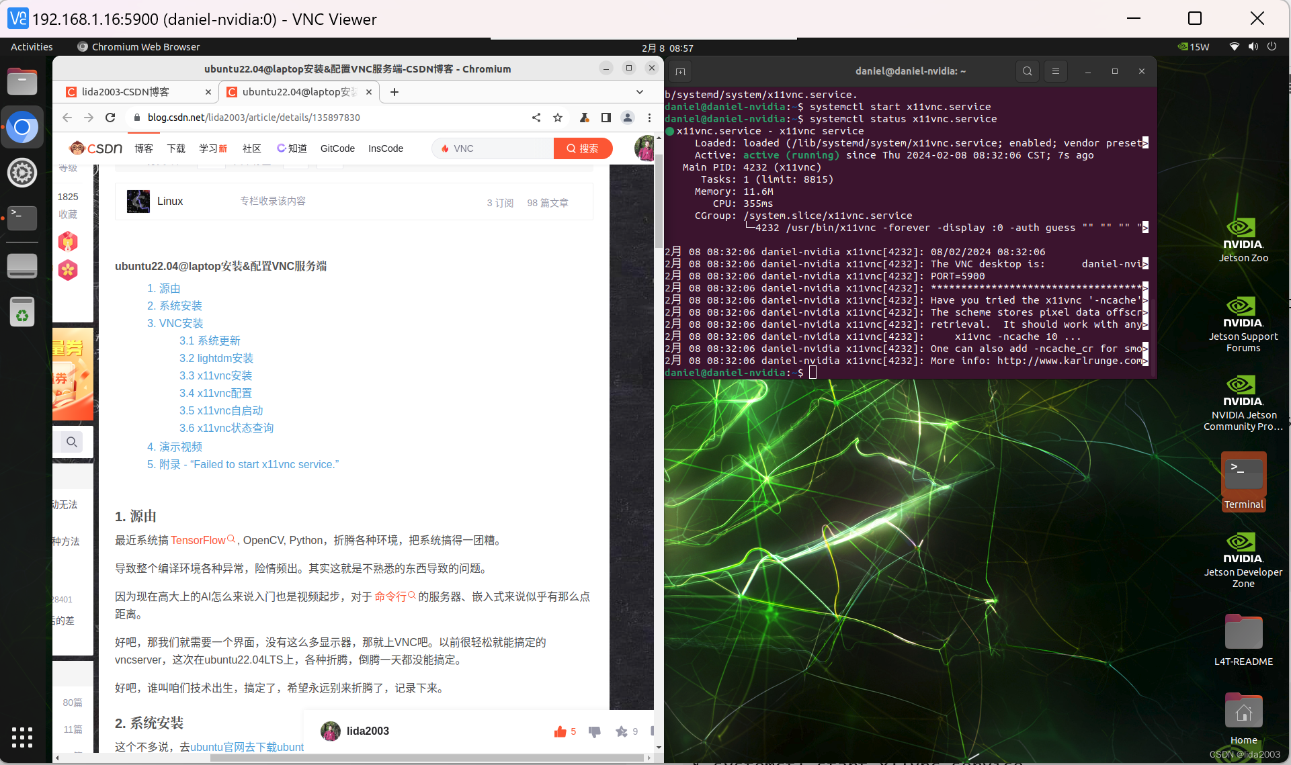The height and width of the screenshot is (765, 1291).
Task: Dislike the article with thumbs-down icon
Action: [x=594, y=731]
